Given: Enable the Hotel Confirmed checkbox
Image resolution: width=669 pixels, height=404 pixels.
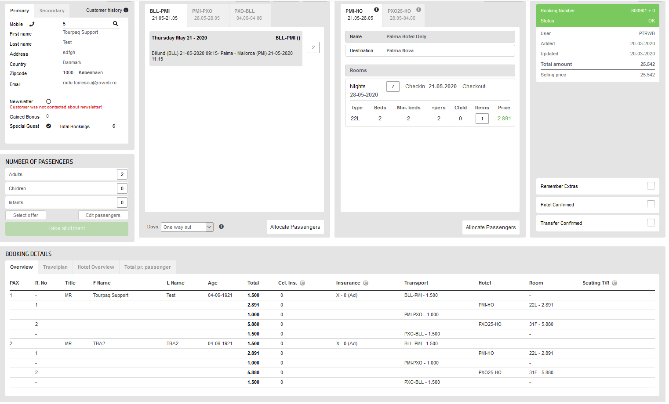Looking at the screenshot, I should pos(651,204).
